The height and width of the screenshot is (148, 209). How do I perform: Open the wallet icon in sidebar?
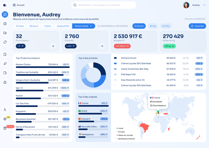pyautogui.click(x=5, y=73)
